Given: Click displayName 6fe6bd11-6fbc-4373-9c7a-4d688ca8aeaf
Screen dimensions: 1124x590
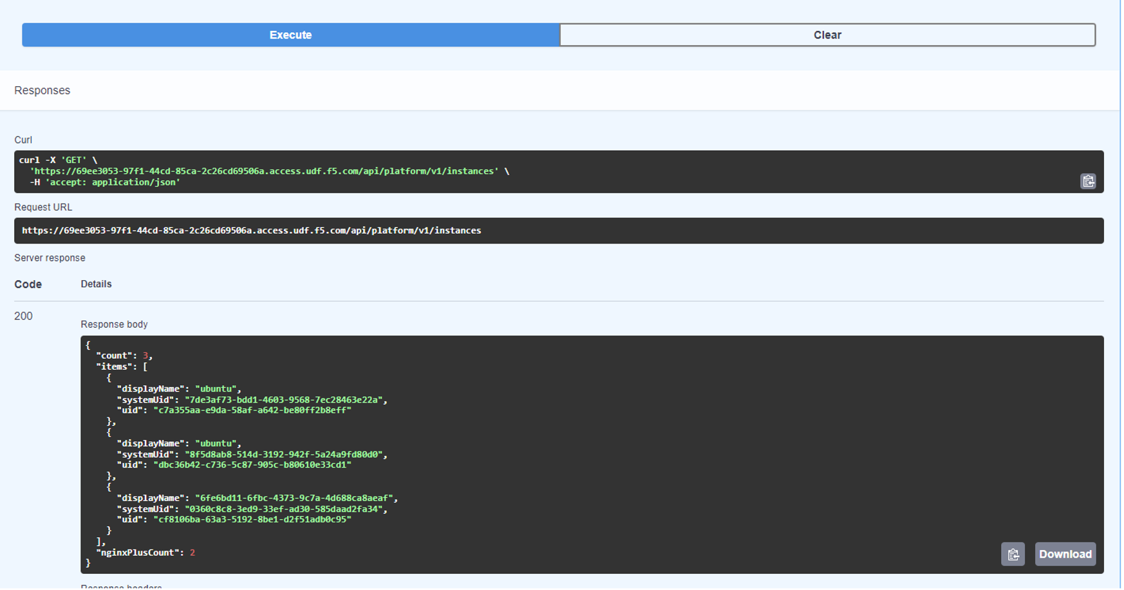Looking at the screenshot, I should (258, 499).
